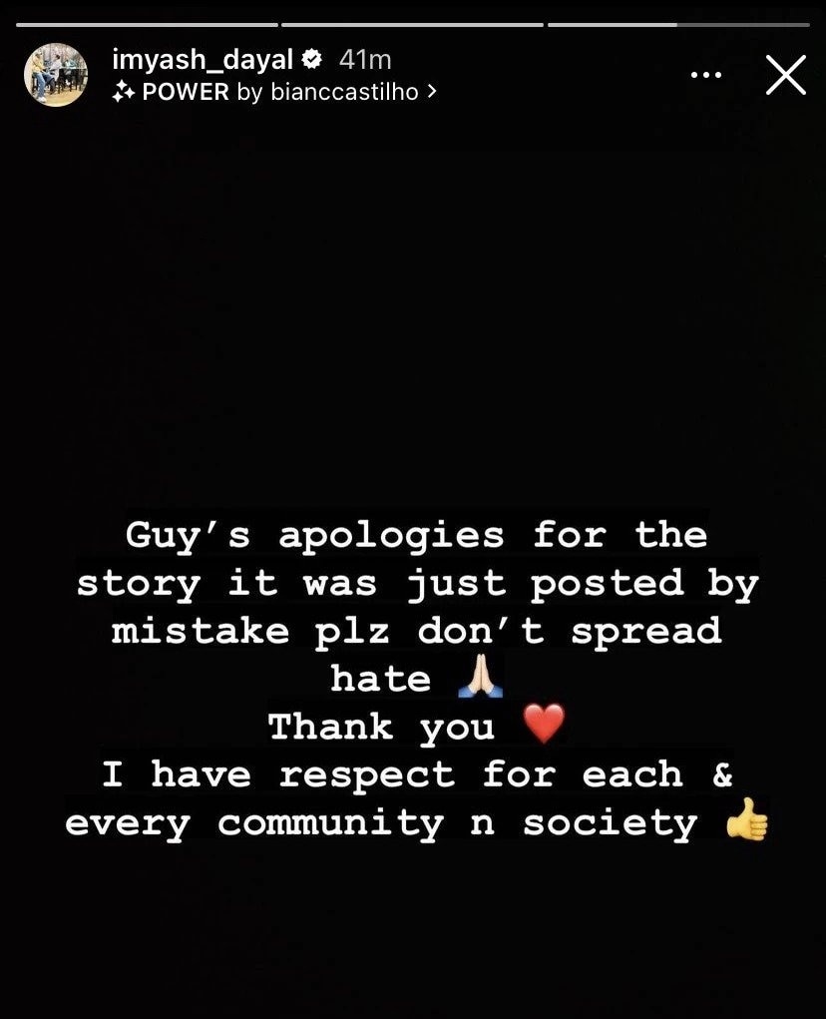Click the thumbs up emoji
Viewport: 826px width, 1019px height.
click(747, 818)
